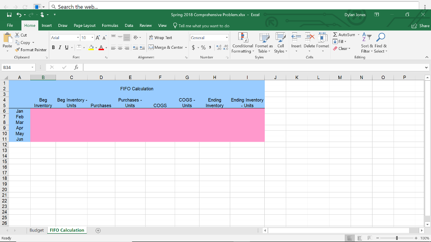The height and width of the screenshot is (242, 431).
Task: Increase decimal places
Action: tap(219, 47)
